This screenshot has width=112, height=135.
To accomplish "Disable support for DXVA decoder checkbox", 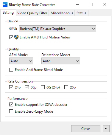I will (11, 105).
